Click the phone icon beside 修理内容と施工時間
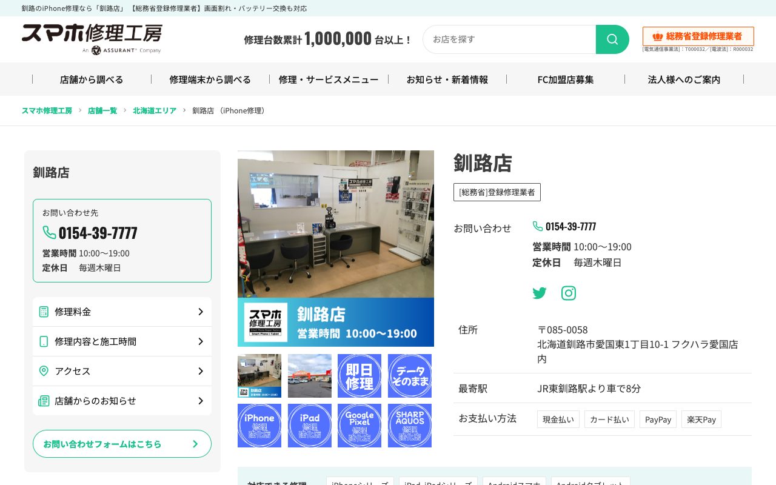 pyautogui.click(x=44, y=341)
